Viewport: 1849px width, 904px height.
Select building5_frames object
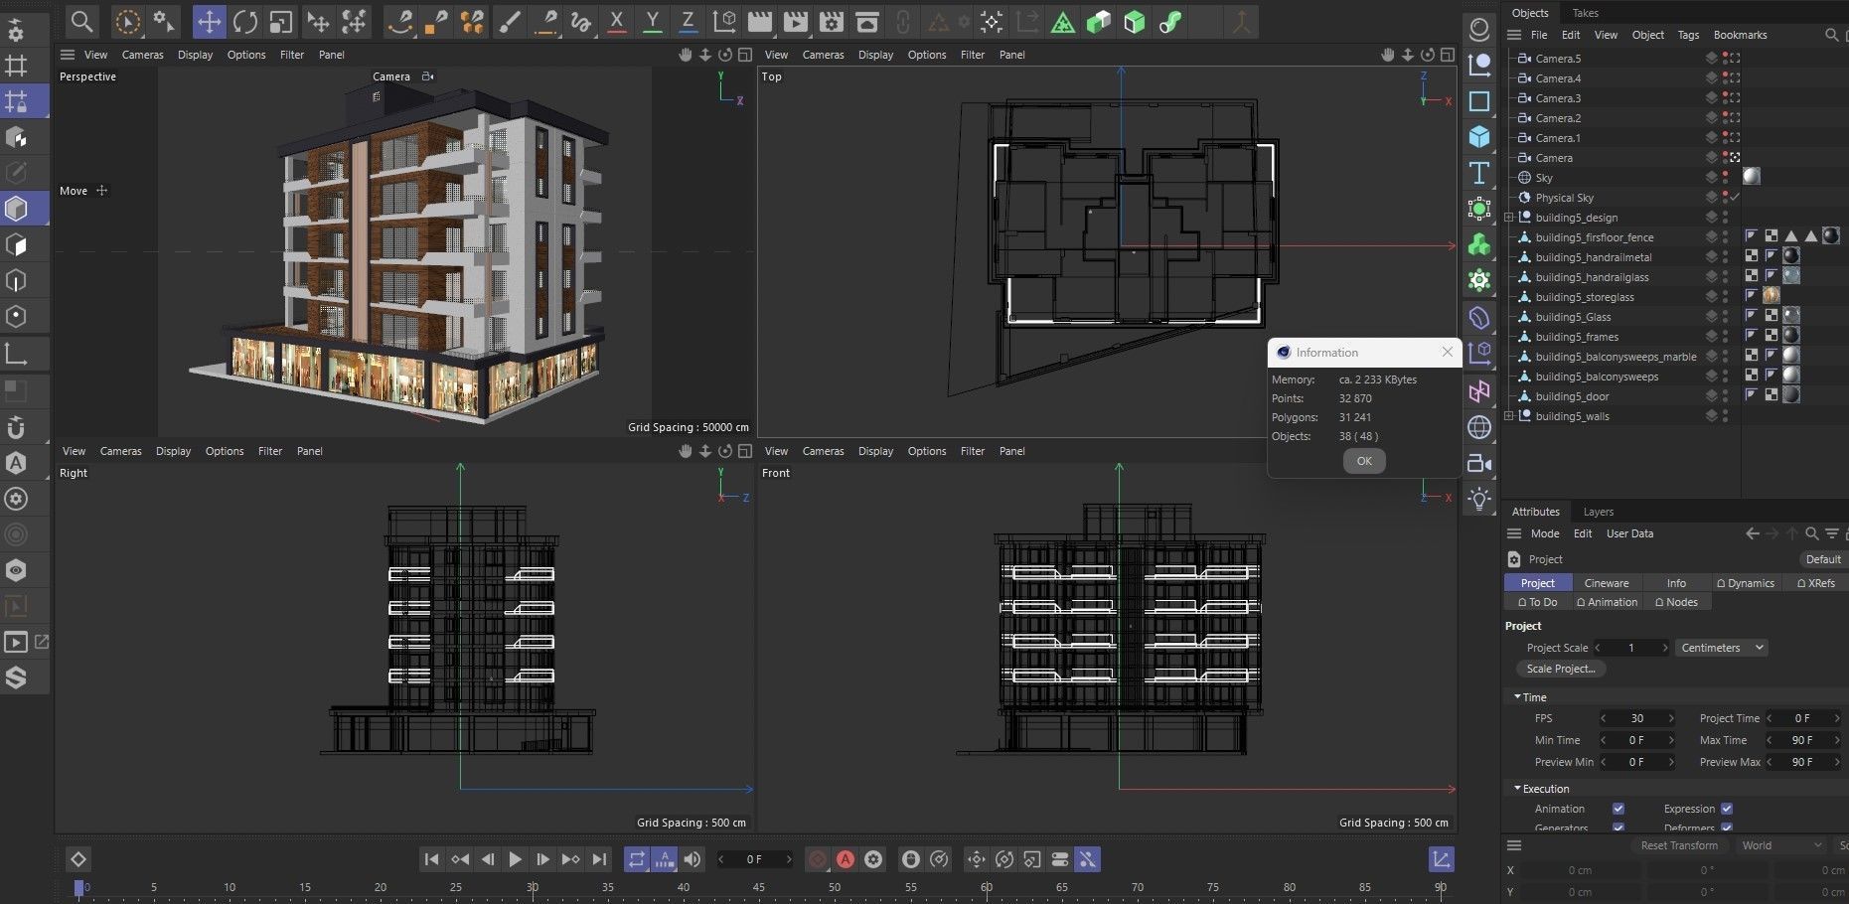click(x=1576, y=337)
